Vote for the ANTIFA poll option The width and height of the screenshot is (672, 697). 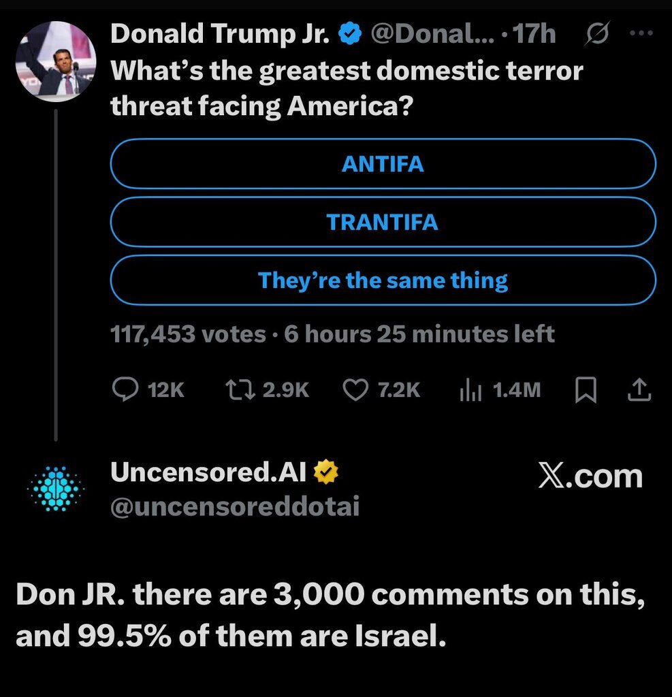[x=383, y=164]
